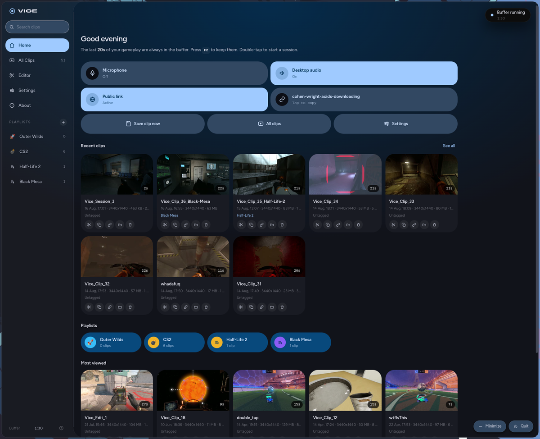Click Half-Life 2 tag on Vice_Clip_35
540x439 pixels.
click(x=245, y=215)
